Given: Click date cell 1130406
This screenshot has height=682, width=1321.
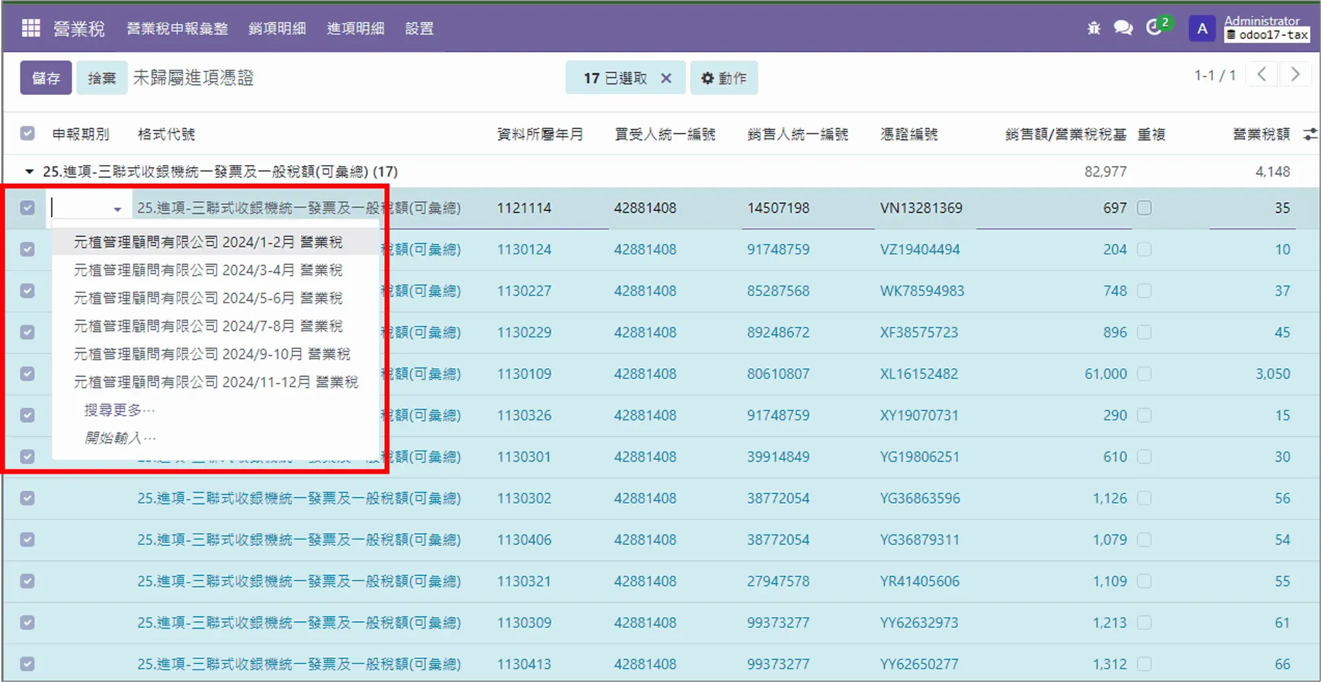Looking at the screenshot, I should (x=524, y=540).
